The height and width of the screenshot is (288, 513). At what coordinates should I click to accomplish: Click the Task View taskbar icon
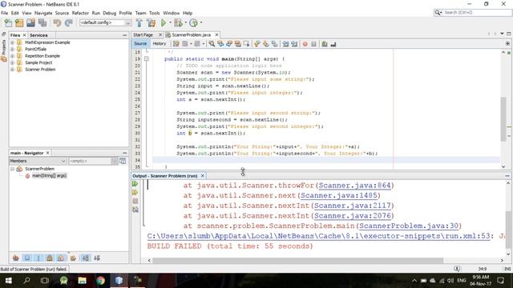point(45,281)
